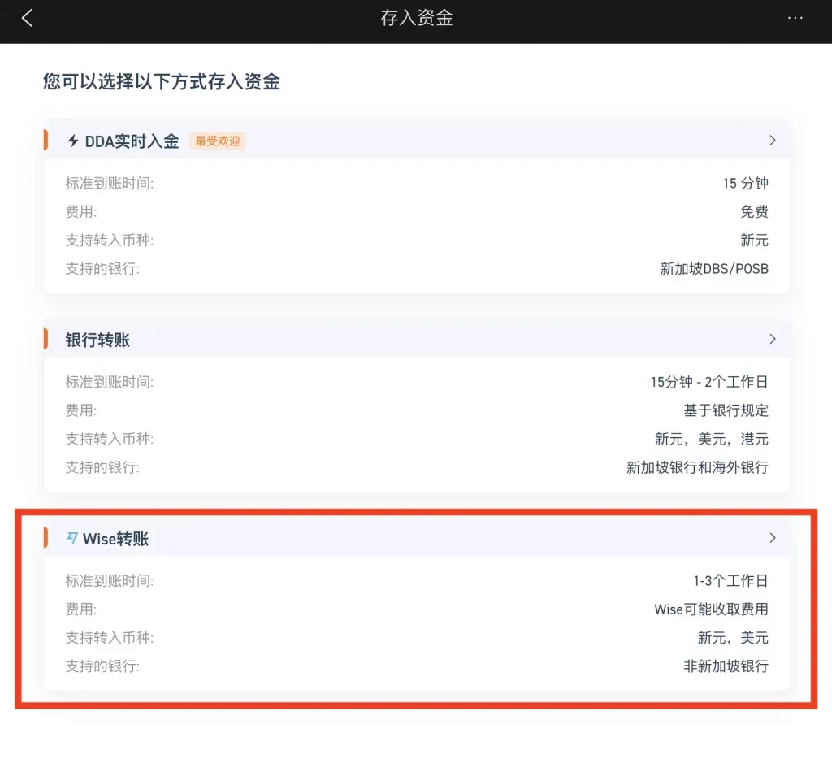Select the 银行转账 deposit method title
The width and height of the screenshot is (832, 759).
[x=97, y=340]
